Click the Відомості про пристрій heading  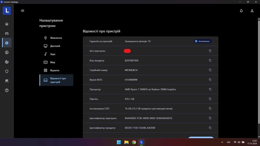click(101, 31)
